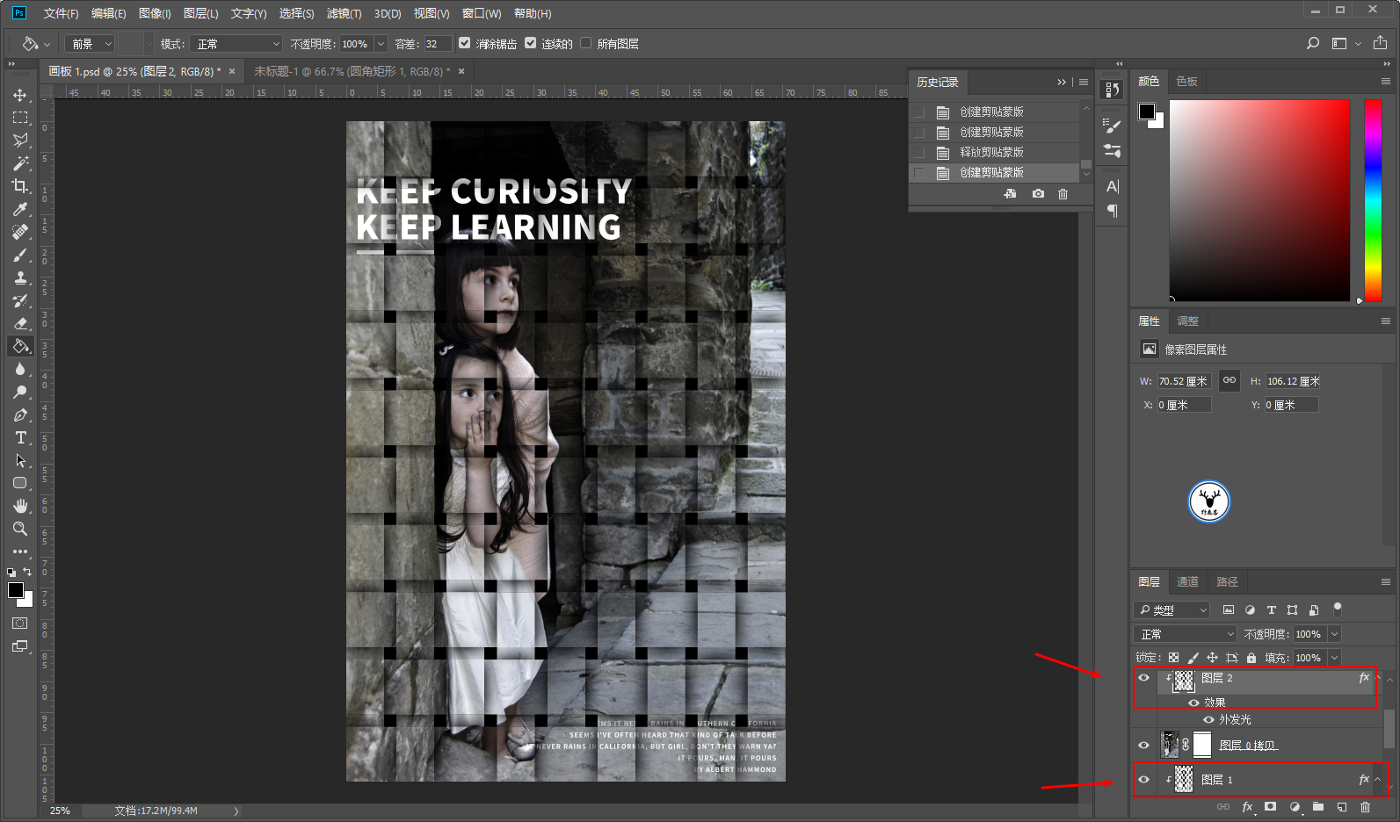Select the Horizontal Type tool

(x=20, y=437)
